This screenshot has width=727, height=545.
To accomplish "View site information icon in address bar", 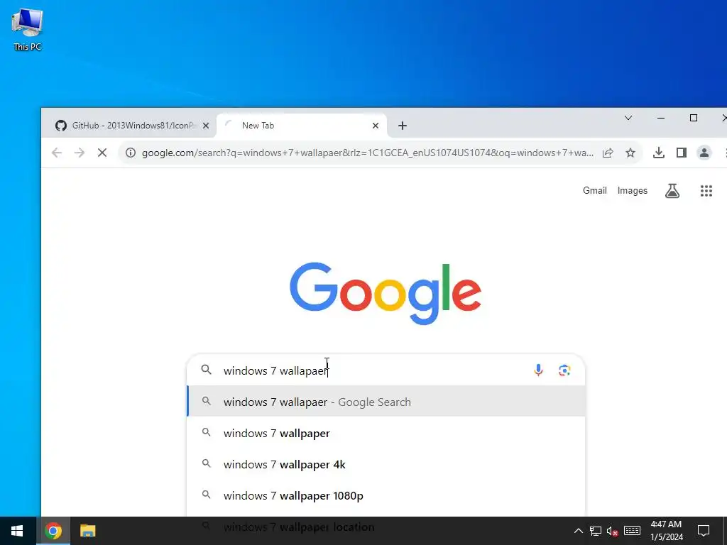I will [x=131, y=153].
